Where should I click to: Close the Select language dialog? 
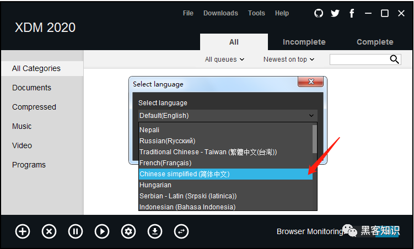coord(311,82)
